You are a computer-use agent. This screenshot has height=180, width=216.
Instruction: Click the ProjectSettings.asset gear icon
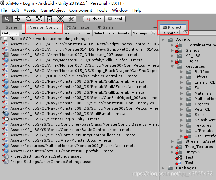(x=6, y=156)
